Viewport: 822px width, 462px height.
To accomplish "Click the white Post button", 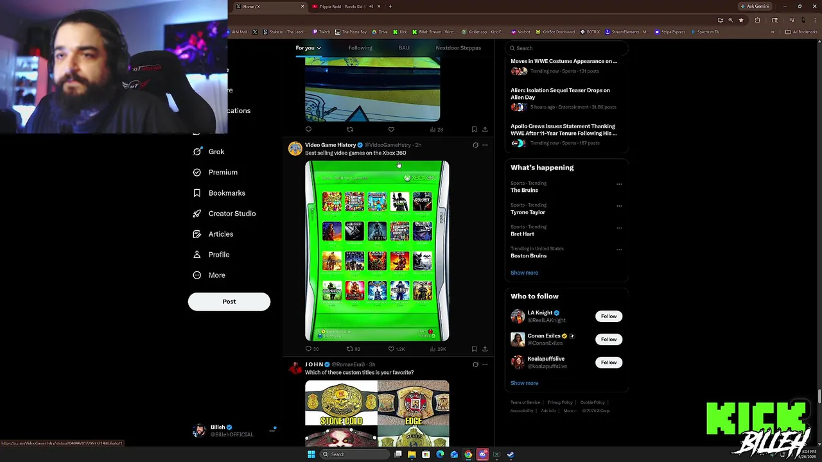I will 229,302.
